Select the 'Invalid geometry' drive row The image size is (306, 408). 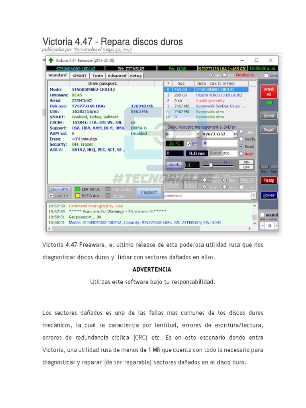point(206,100)
